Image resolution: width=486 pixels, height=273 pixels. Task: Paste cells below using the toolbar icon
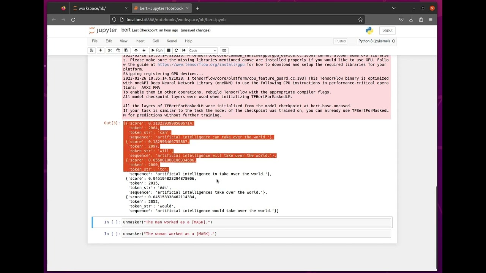pos(126,50)
